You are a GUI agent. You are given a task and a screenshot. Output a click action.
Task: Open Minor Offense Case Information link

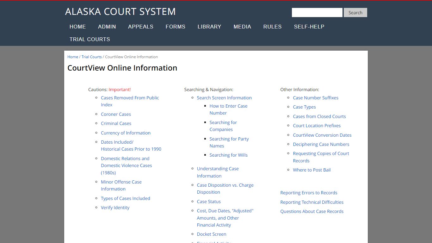click(121, 185)
